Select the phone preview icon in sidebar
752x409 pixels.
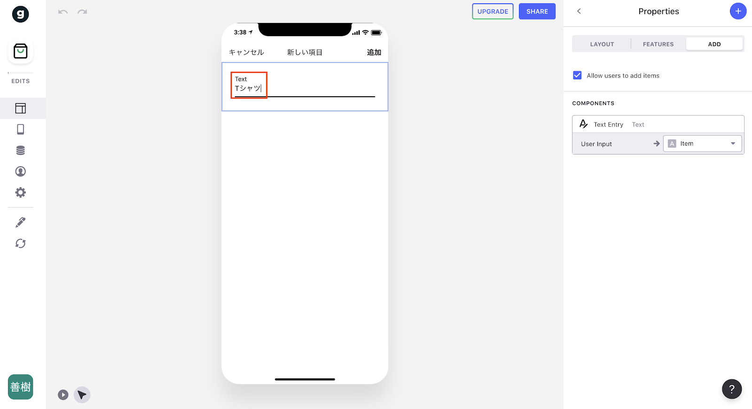click(21, 129)
